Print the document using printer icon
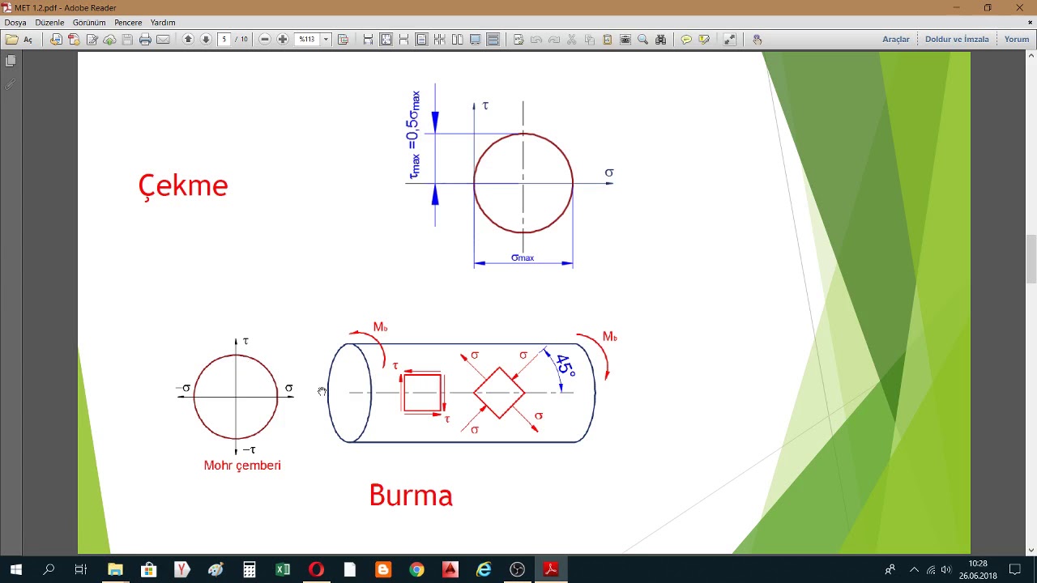Screen dimensions: 1037x583 coord(145,39)
